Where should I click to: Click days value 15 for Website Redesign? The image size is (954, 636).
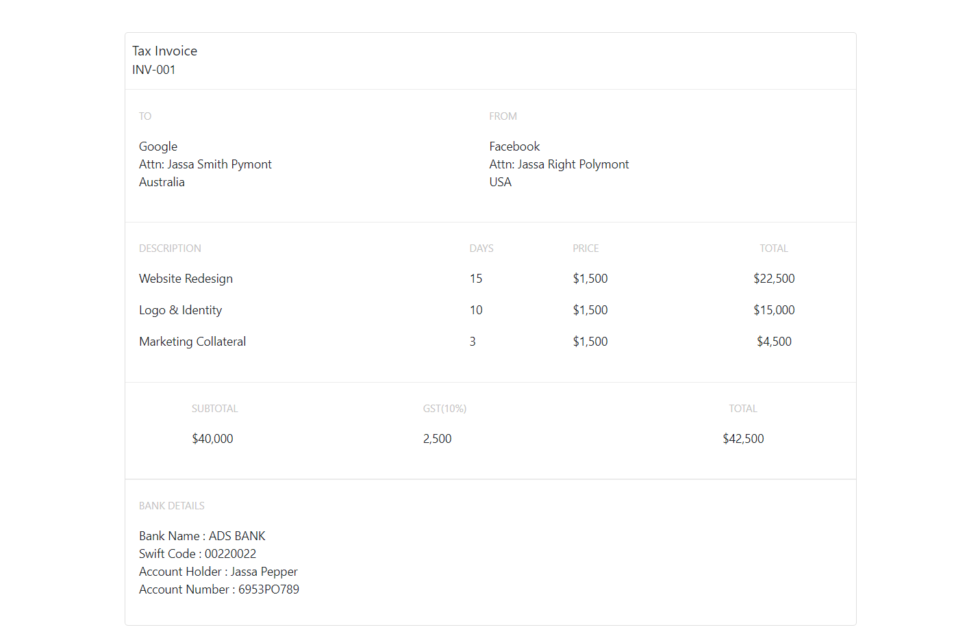coord(476,279)
